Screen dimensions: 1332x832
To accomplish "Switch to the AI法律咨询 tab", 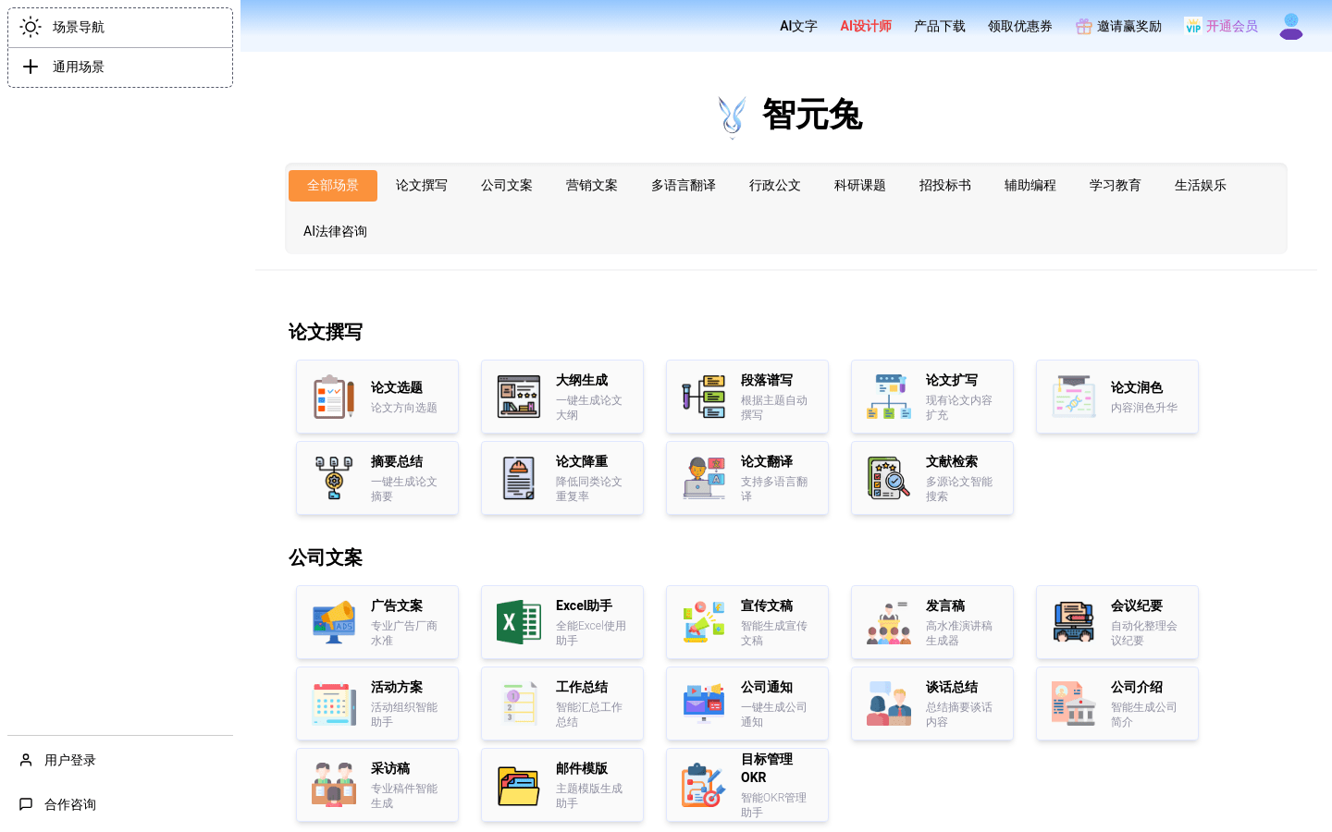I will (333, 231).
